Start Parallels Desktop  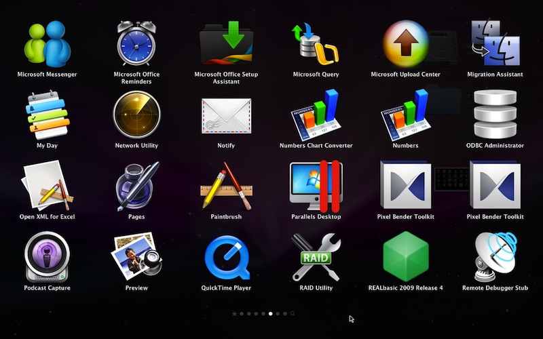click(x=316, y=185)
